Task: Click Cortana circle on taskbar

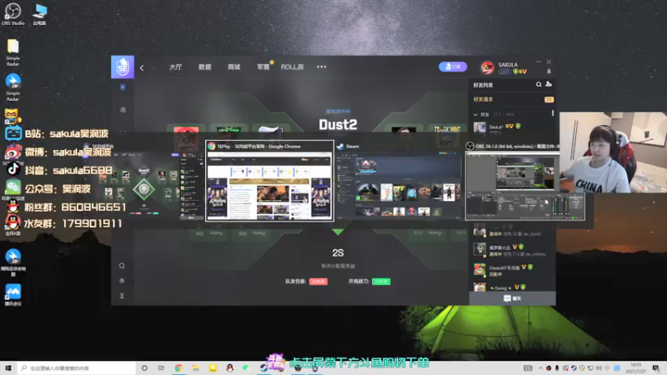Action: (144, 368)
